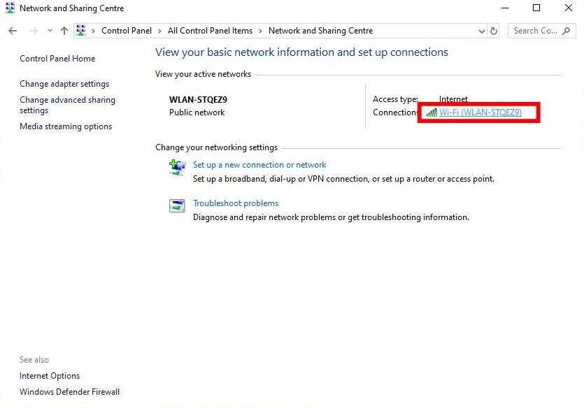
Task: Expand chevron after Control Panel breadcrumb
Action: 159,31
